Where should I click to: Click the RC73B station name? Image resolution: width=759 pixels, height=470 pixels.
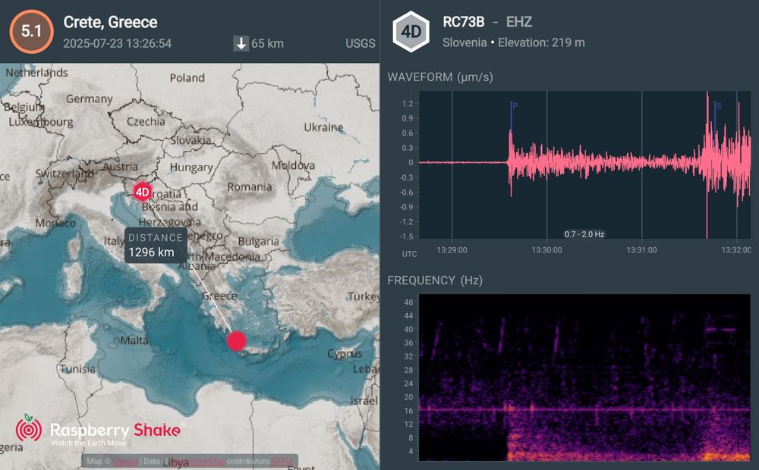pos(464,22)
